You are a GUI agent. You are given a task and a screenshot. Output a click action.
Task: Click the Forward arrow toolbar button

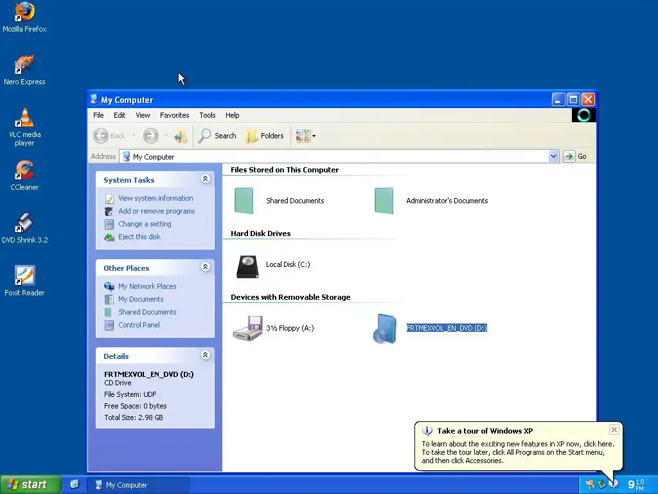tap(151, 136)
